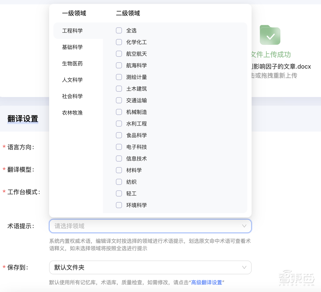Screen dimensions: 321x292
Task: Check the 航空航天 checkbox
Action: 119,54
